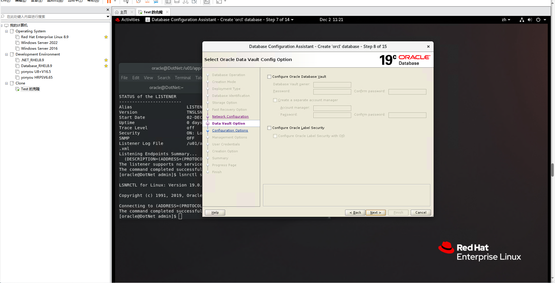Click the yonyou U8+V16.5 VM icon
The image size is (555, 283).
(x=17, y=72)
